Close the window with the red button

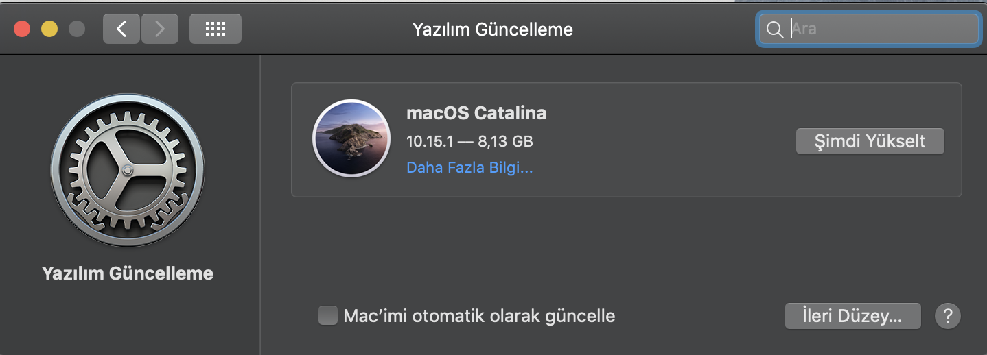pyautogui.click(x=22, y=29)
